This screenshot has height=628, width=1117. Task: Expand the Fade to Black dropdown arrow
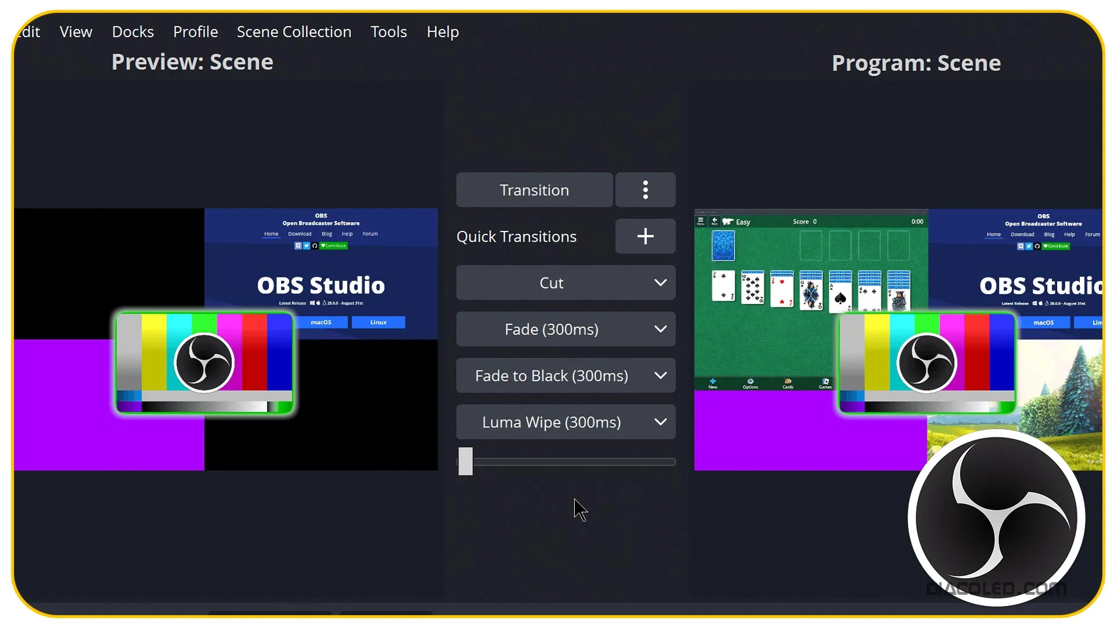660,376
